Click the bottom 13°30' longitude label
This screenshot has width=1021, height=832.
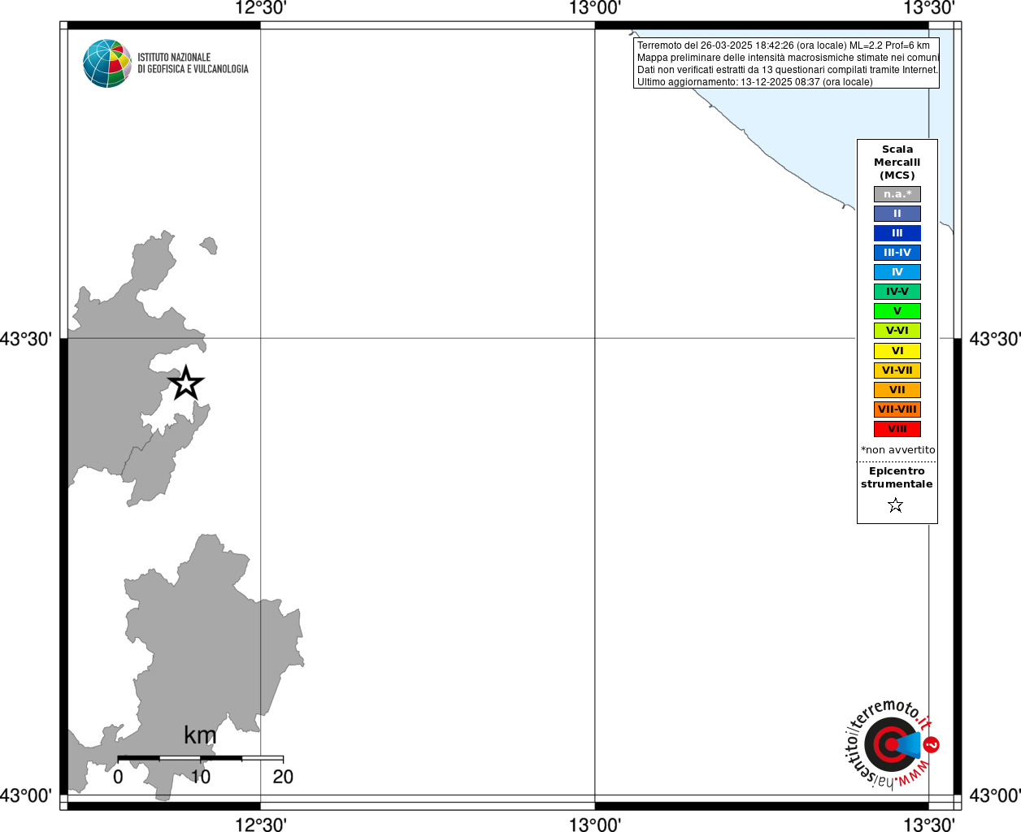point(929,825)
